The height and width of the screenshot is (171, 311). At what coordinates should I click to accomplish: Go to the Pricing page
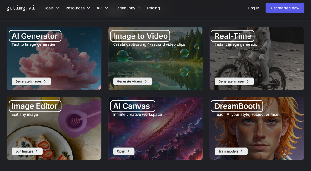[153, 8]
